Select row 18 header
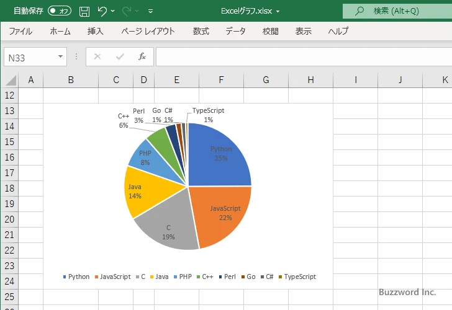452x310 pixels. (x=9, y=188)
